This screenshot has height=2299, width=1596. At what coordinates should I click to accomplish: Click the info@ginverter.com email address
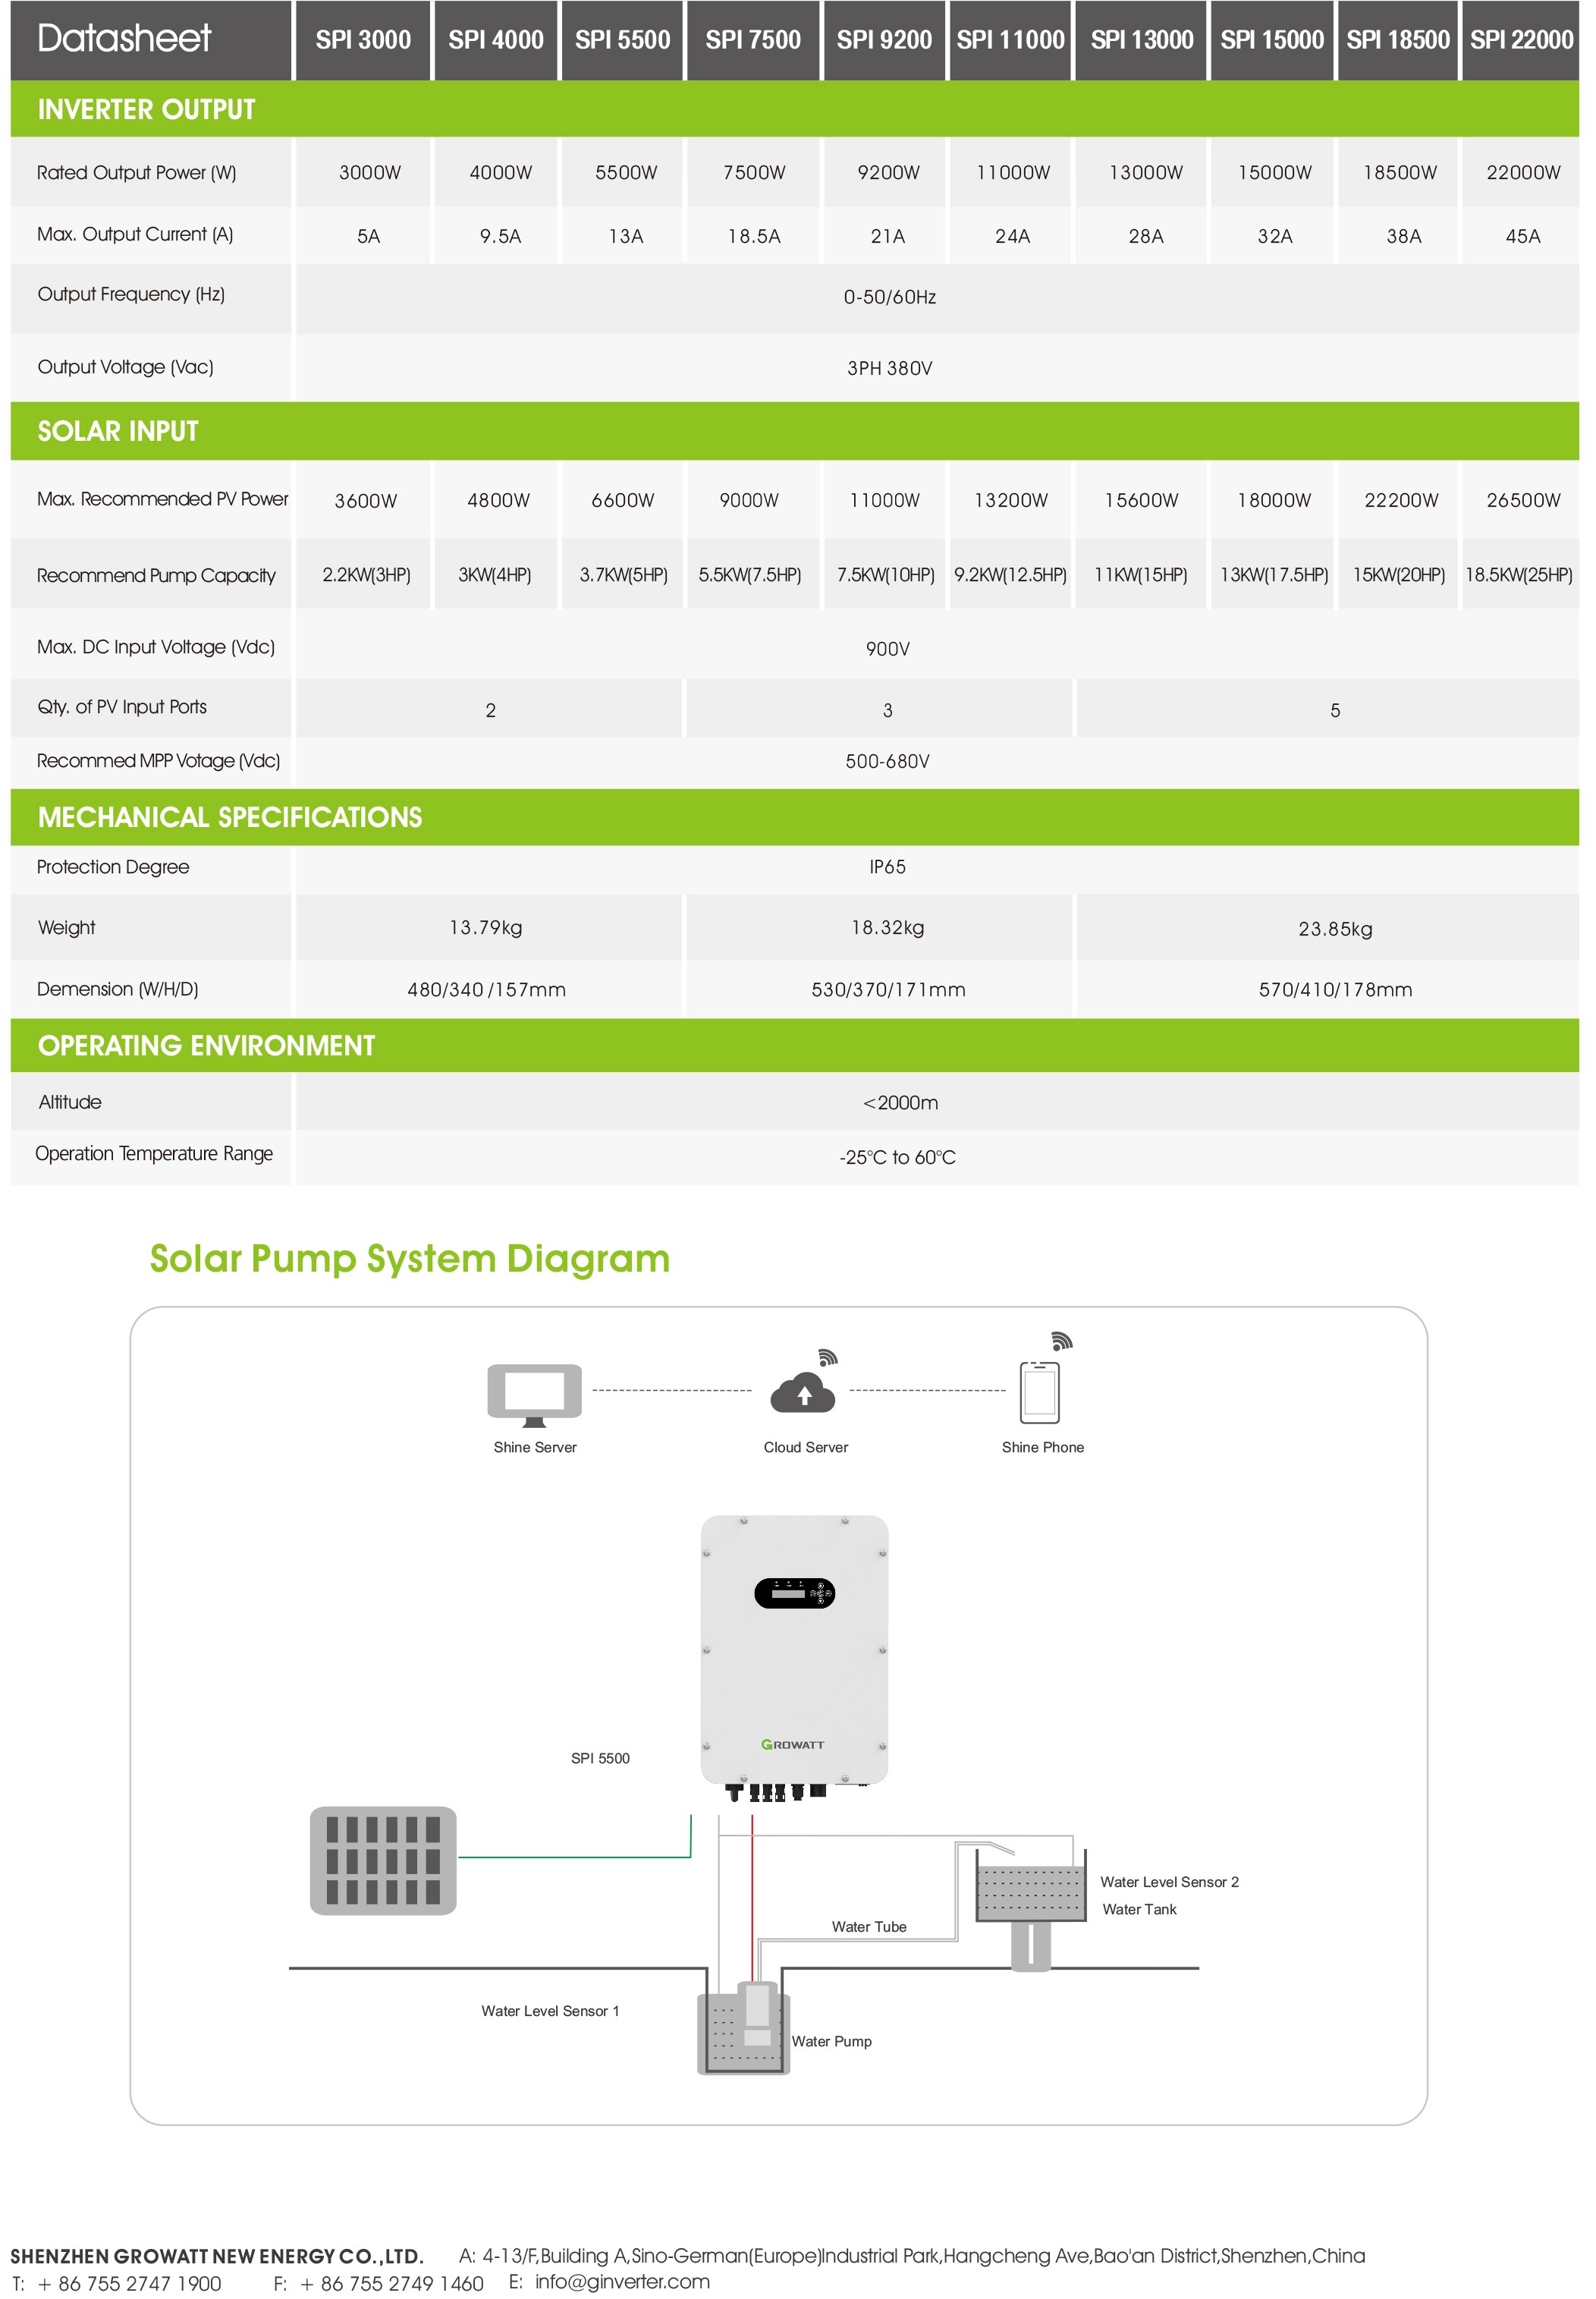(x=622, y=2281)
